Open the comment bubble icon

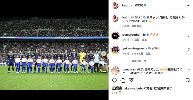(x=123, y=80)
